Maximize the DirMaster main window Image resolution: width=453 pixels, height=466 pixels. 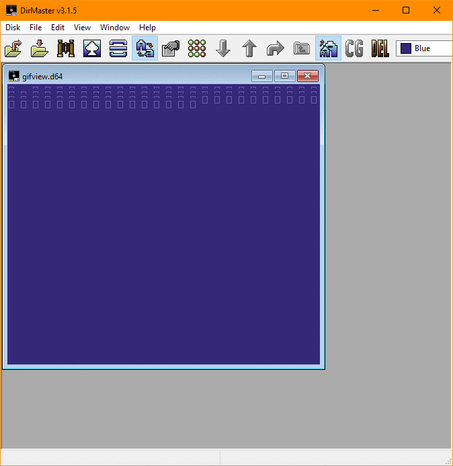(x=406, y=10)
